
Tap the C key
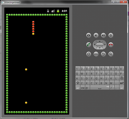[92, 83]
